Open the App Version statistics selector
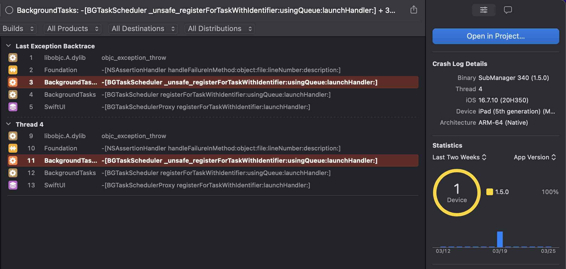The width and height of the screenshot is (566, 269). 534,157
